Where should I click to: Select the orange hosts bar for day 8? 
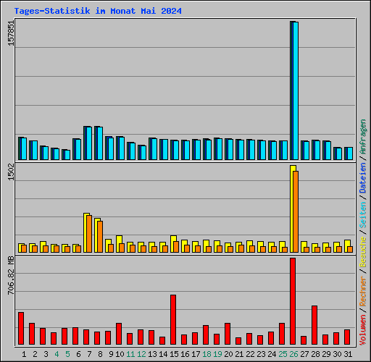(x=100, y=237)
